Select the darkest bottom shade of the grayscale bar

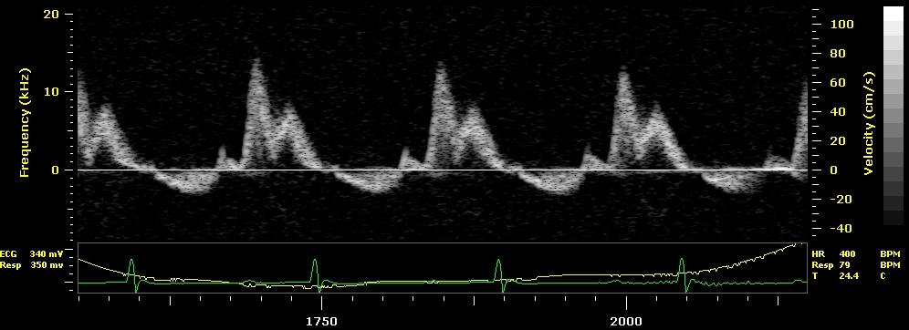coord(893,218)
